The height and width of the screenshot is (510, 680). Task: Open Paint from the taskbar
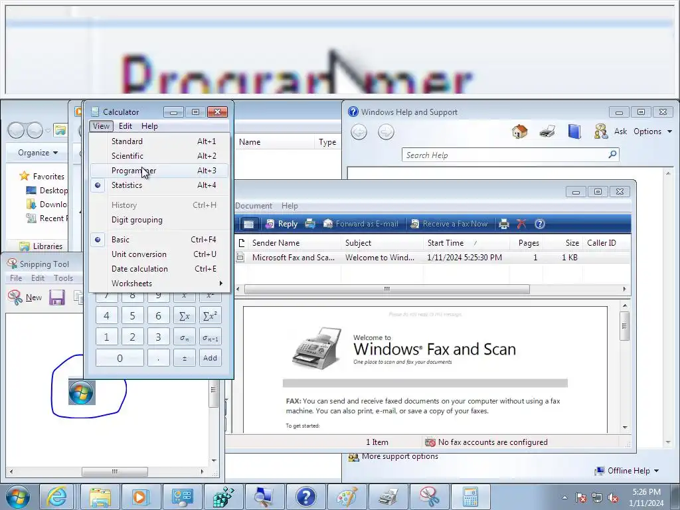pyautogui.click(x=347, y=497)
